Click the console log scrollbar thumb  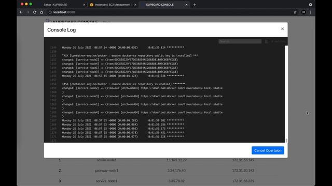286,141
